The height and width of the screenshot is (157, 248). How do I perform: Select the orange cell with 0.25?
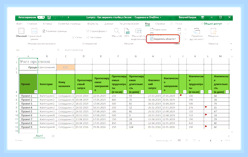pyautogui.click(x=66, y=67)
